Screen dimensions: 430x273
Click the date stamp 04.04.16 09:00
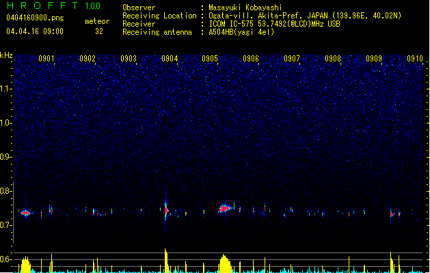35,31
